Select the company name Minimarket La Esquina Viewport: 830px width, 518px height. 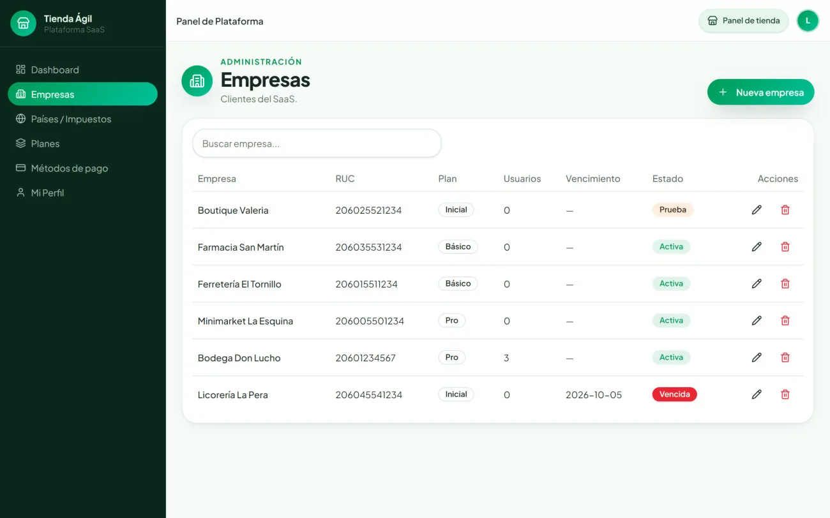coord(245,321)
